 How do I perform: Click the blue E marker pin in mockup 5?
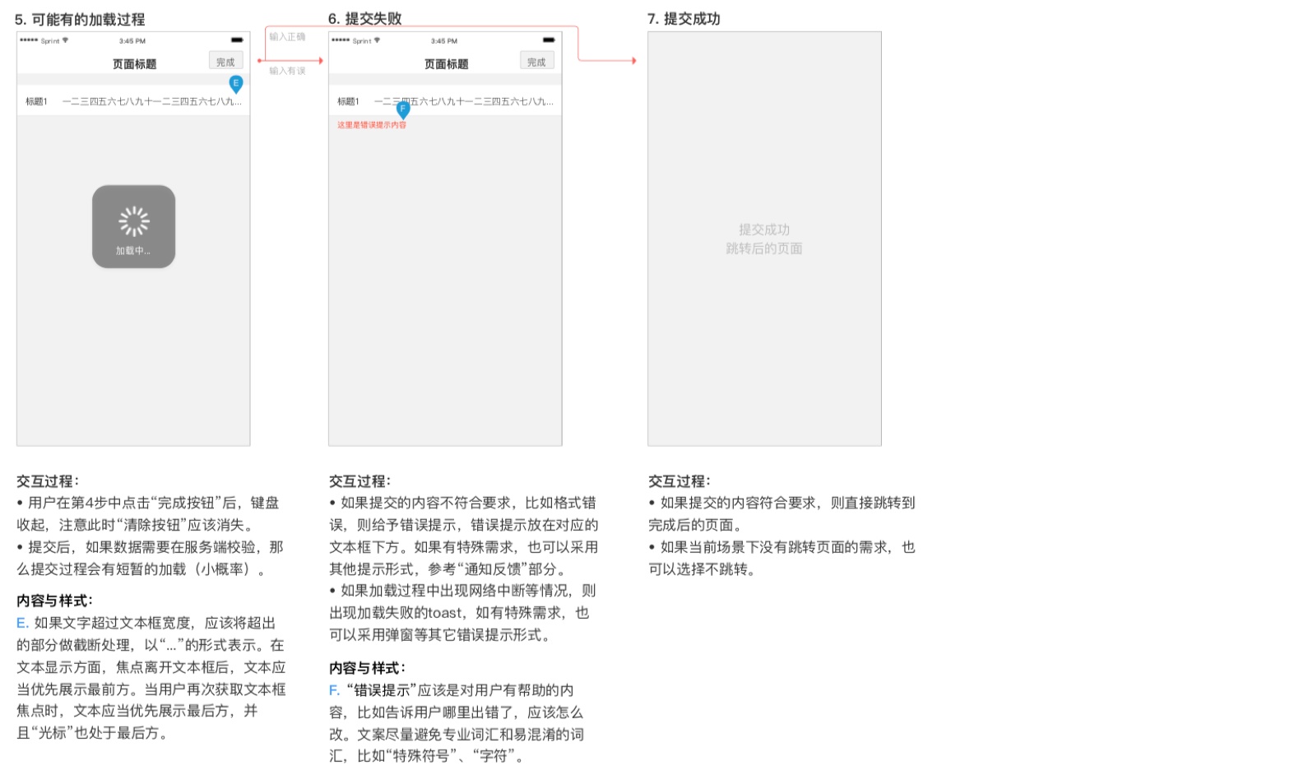pos(236,84)
